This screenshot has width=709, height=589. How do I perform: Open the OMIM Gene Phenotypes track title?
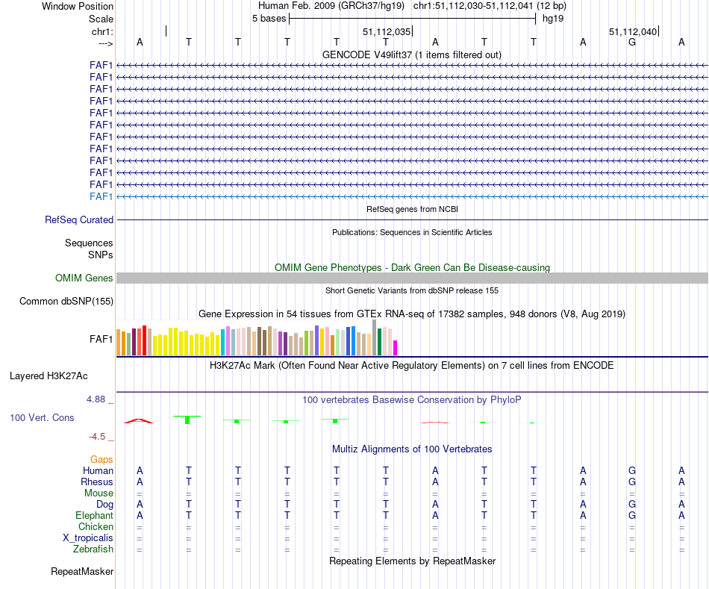[412, 267]
